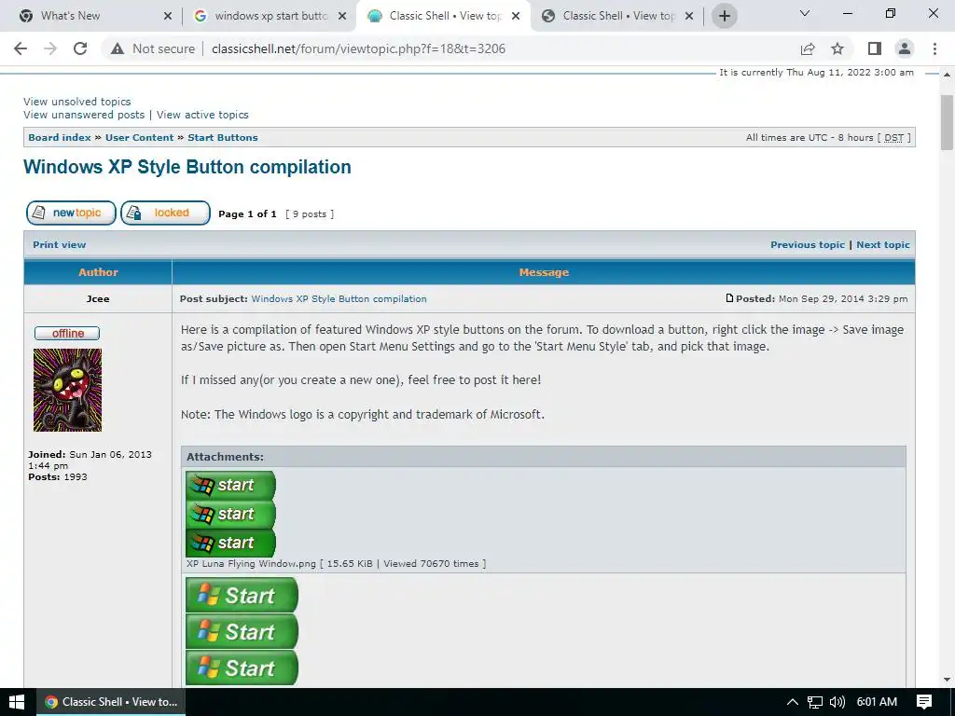Open the share page icon
This screenshot has width=955, height=716.
(x=808, y=48)
